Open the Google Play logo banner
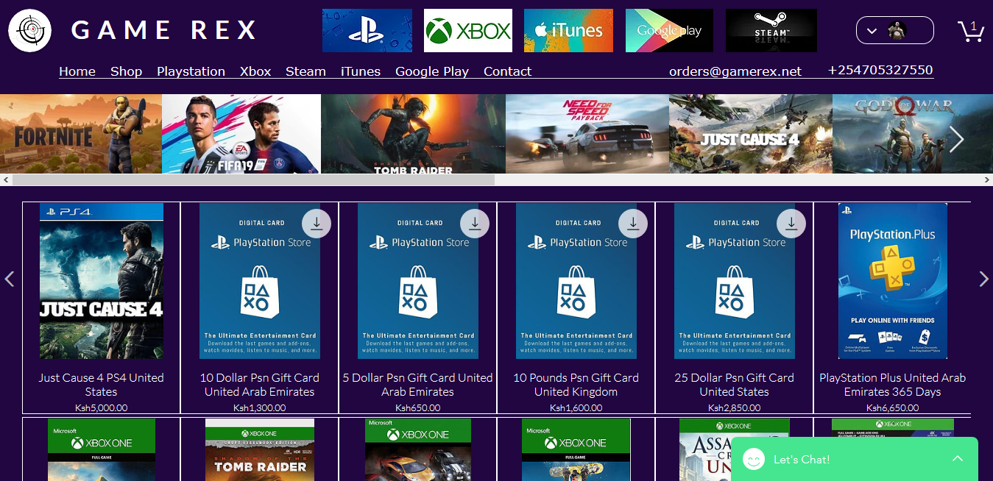Screen dimensions: 993x481 [669, 31]
